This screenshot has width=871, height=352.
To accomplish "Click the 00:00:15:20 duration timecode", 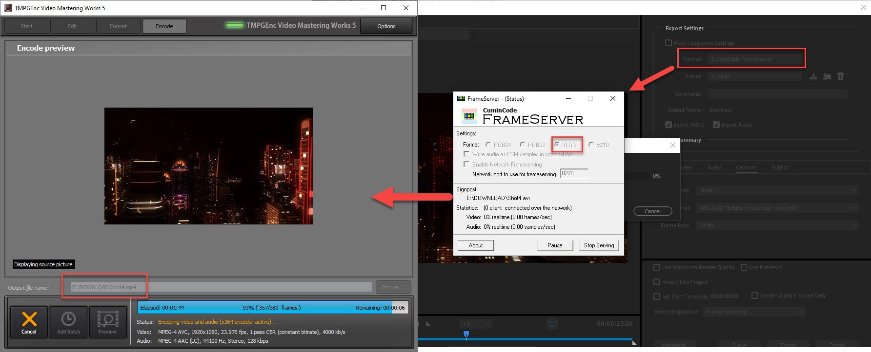I will point(614,324).
